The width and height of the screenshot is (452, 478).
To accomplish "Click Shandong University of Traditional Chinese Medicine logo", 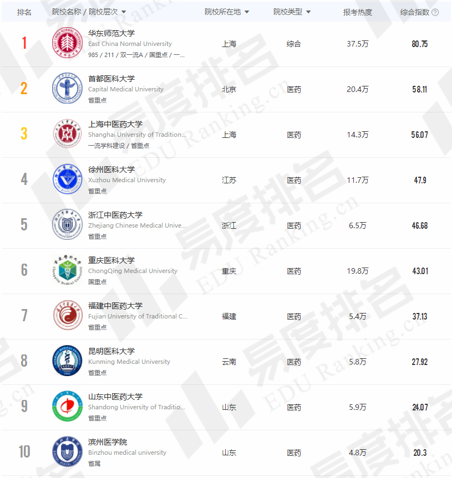I will coord(67,407).
